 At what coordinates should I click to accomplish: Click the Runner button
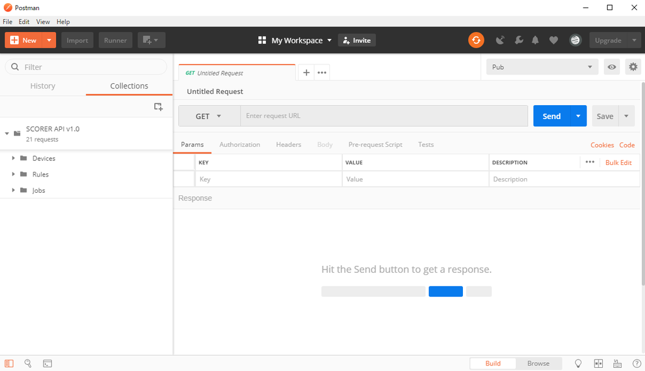115,40
